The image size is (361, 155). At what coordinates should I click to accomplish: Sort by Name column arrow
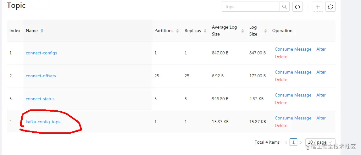click(42, 30)
